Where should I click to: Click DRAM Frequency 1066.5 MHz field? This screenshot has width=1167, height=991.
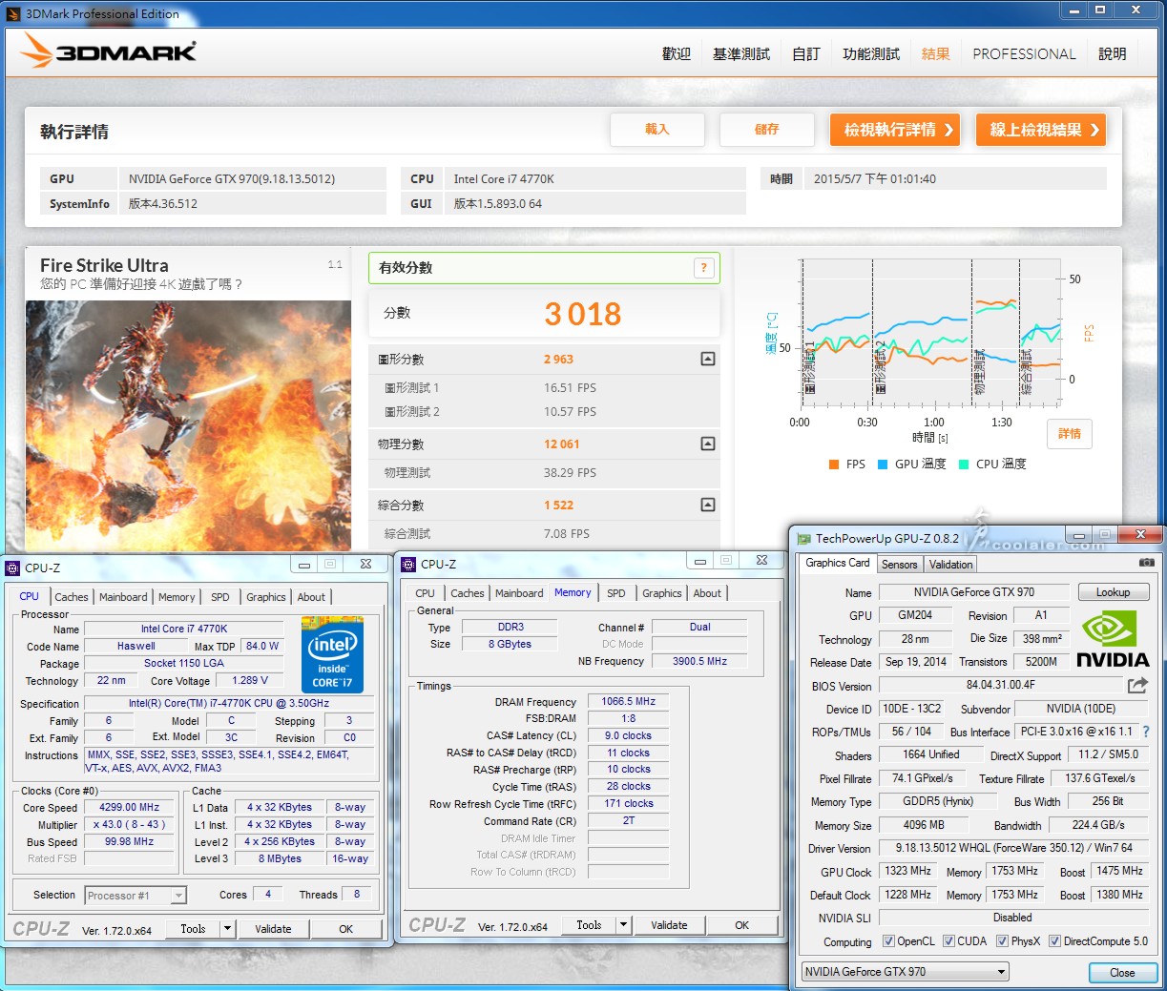pyautogui.click(x=629, y=701)
